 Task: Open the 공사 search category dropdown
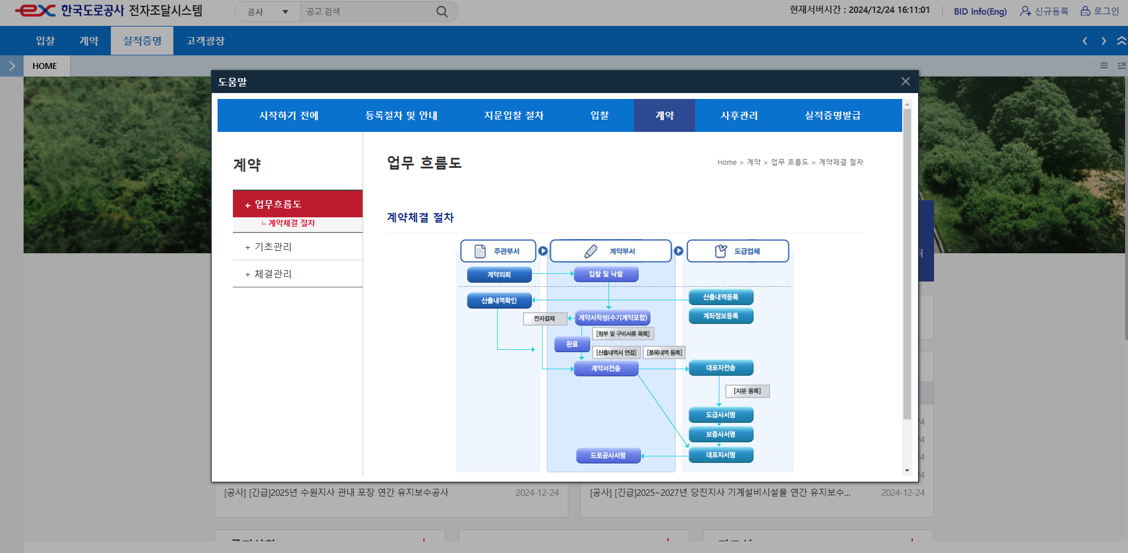(x=267, y=11)
